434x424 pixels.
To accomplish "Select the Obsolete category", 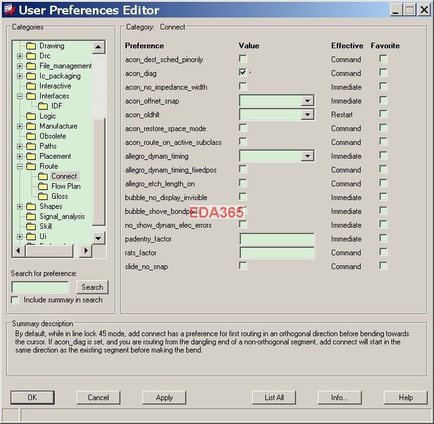I will click(x=53, y=136).
